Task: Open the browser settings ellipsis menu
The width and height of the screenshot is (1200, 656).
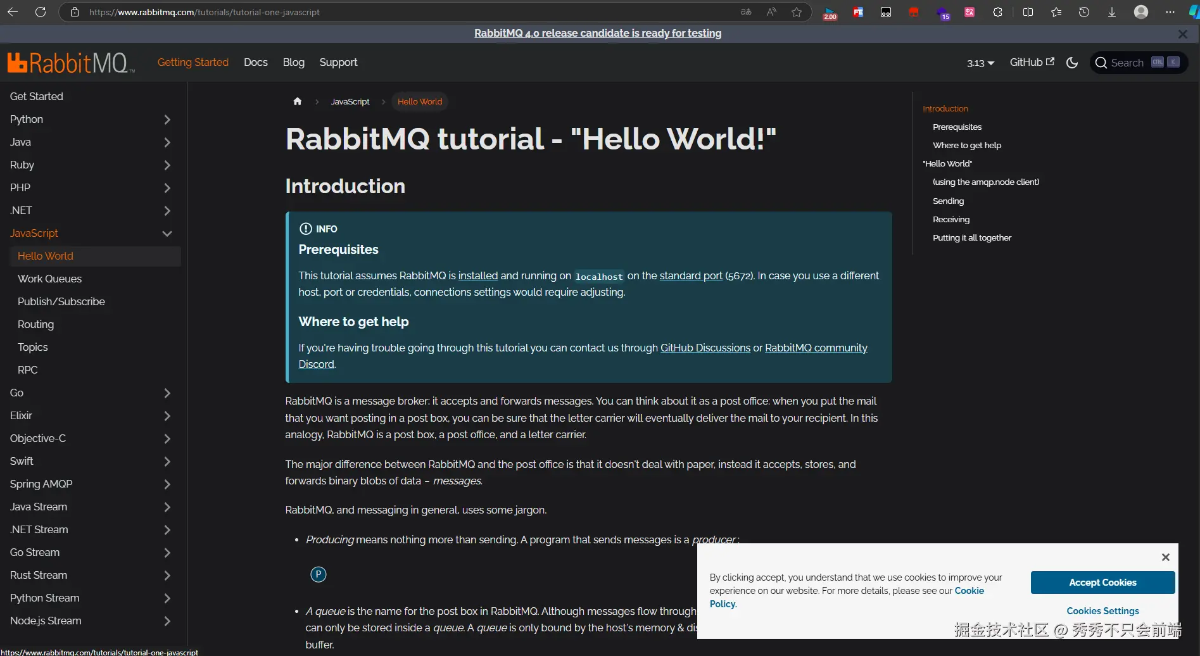Action: coord(1170,12)
